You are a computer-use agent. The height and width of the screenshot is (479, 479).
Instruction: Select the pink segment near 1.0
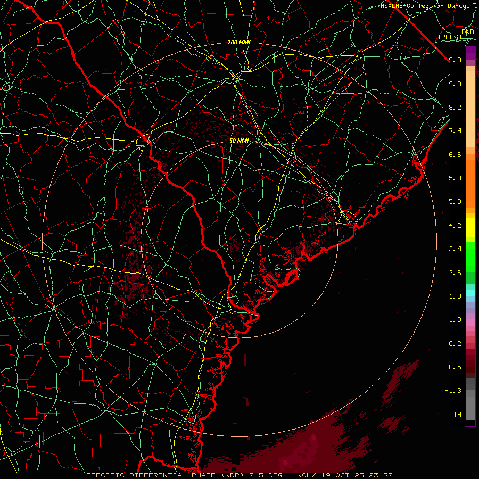pos(470,323)
